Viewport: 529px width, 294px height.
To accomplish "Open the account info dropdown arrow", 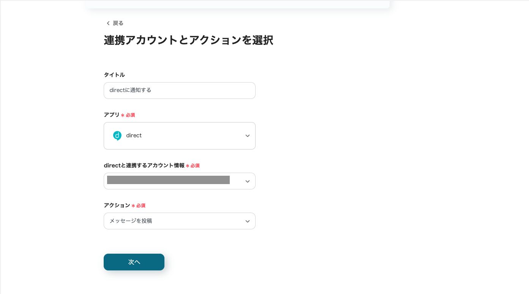I will [247, 181].
